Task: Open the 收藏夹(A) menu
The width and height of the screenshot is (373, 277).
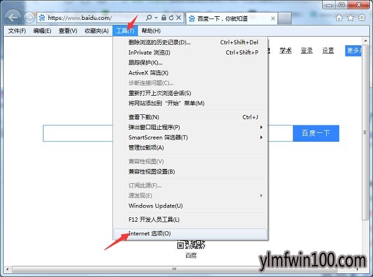Action: click(x=96, y=31)
